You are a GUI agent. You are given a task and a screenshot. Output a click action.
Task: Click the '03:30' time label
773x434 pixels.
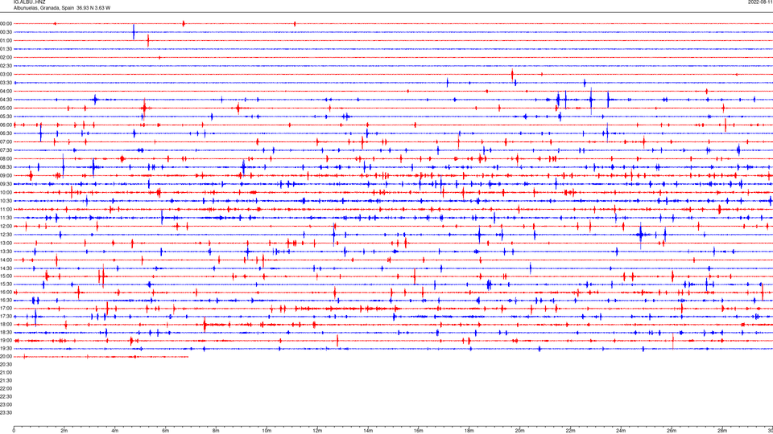tap(6, 83)
